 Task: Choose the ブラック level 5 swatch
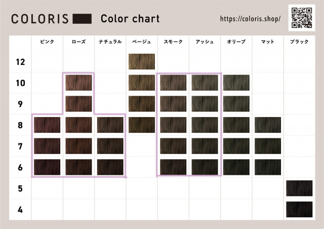(299, 188)
